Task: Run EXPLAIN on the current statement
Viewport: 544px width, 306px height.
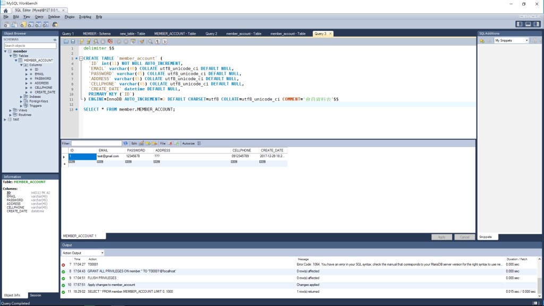Action: click(96, 41)
